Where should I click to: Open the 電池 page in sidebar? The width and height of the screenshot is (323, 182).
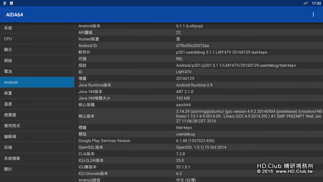tap(37, 71)
